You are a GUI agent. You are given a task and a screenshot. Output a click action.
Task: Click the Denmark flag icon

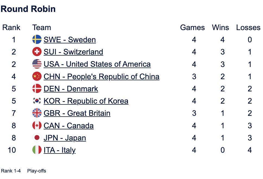[x=37, y=89]
